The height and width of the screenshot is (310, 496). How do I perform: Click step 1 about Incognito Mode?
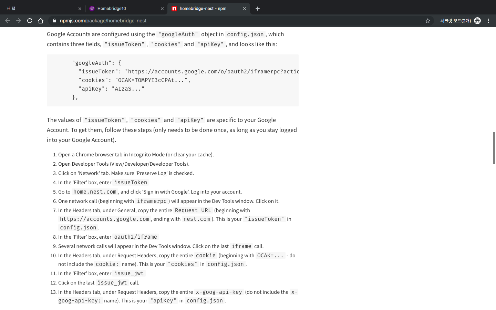click(136, 155)
